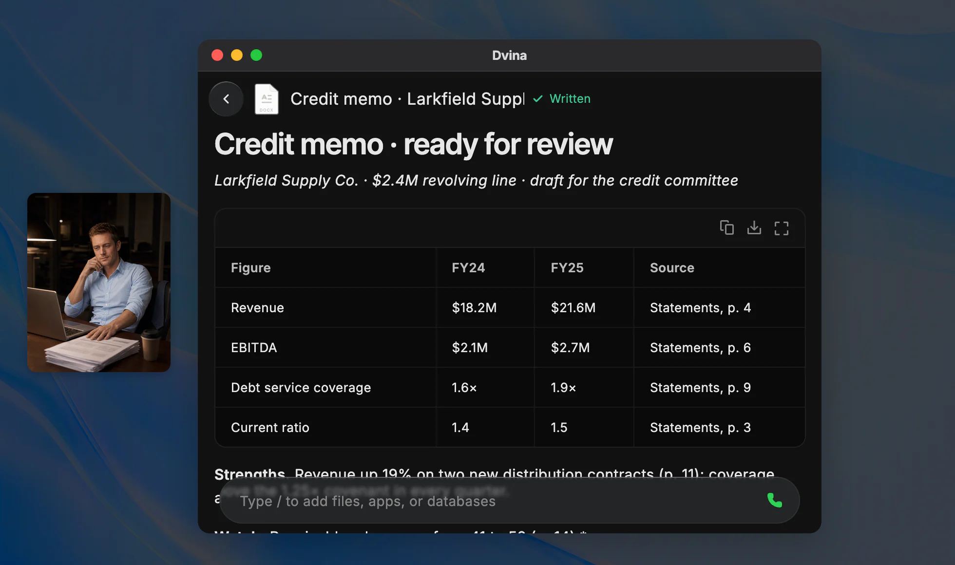The width and height of the screenshot is (955, 565).
Task: Copy the table with the copy icon
Action: pos(727,227)
